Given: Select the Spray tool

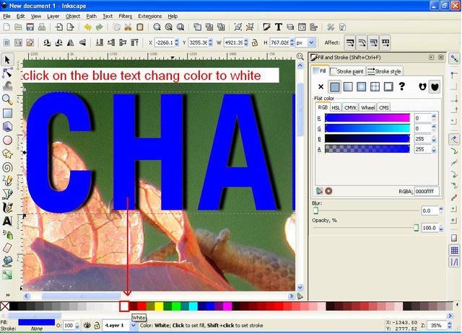Looking at the screenshot, I should pos(7,234).
